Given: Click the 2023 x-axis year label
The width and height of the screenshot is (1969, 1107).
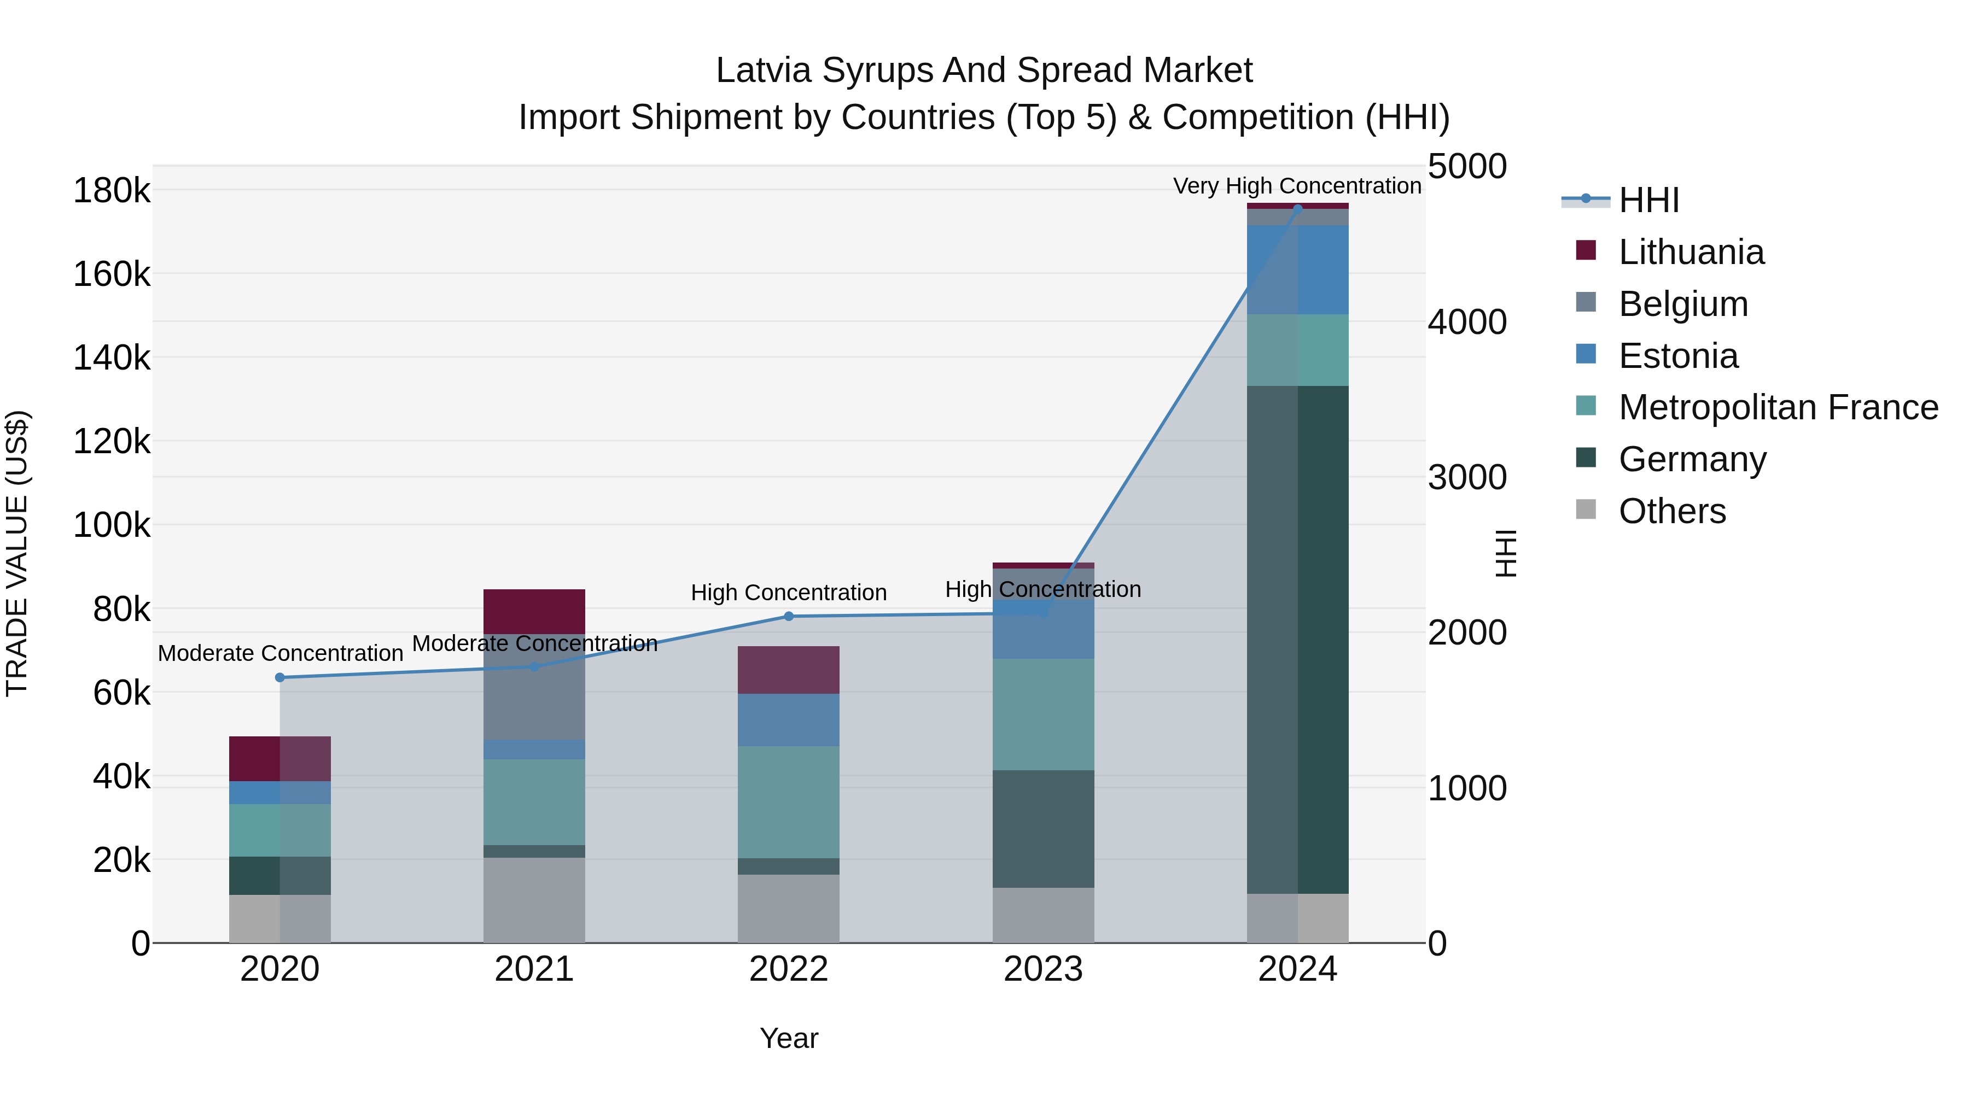Looking at the screenshot, I should [x=1044, y=969].
